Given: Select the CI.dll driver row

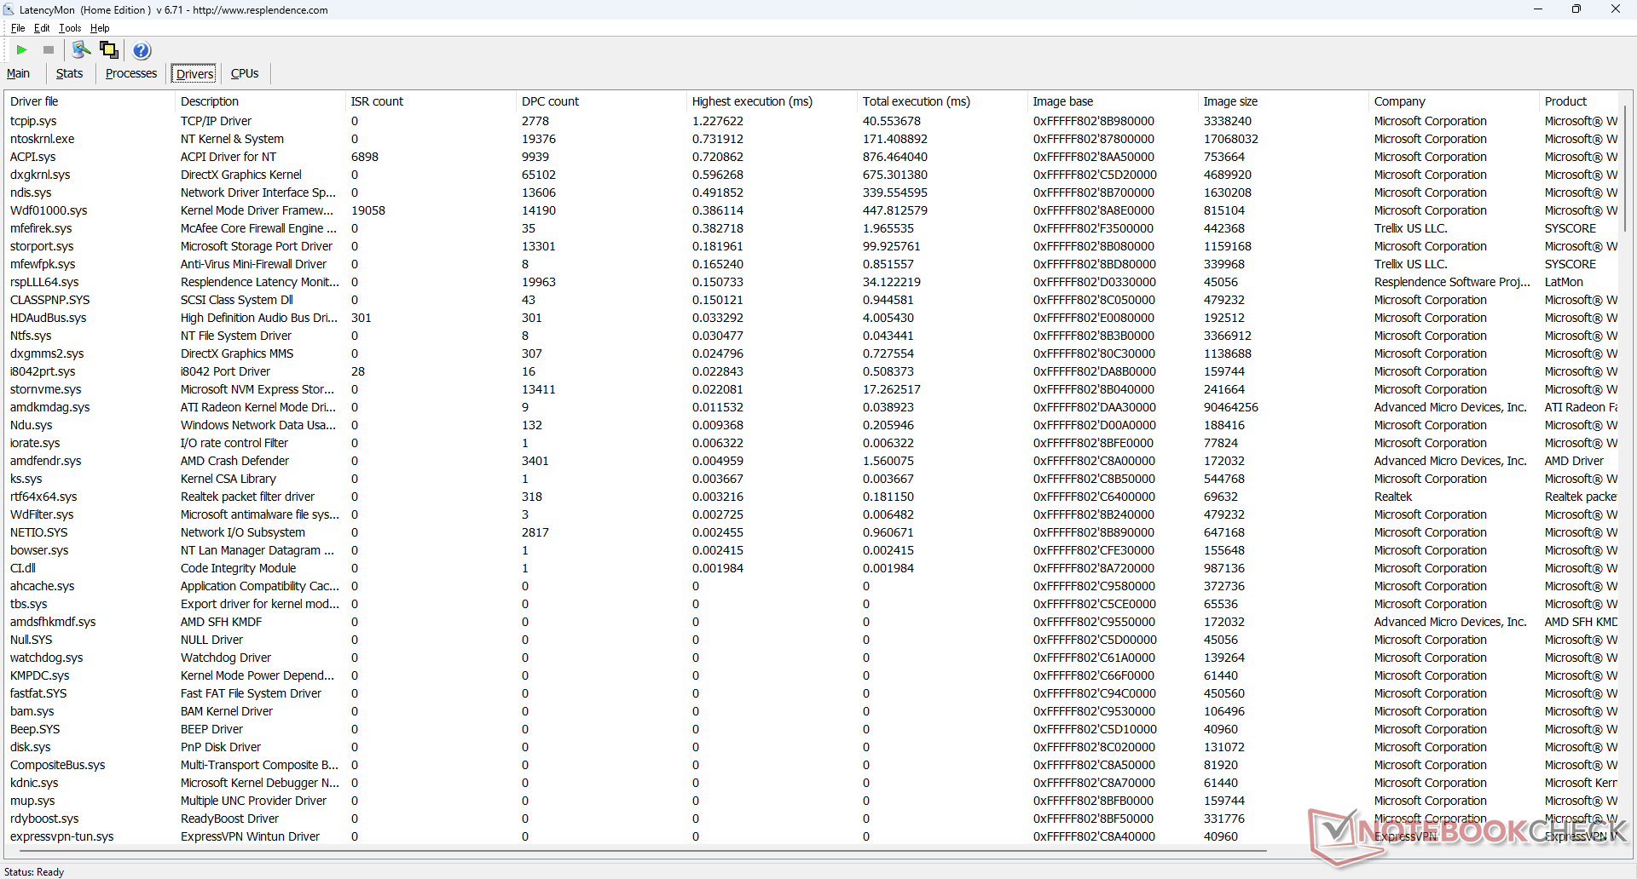Looking at the screenshot, I should pyautogui.click(x=812, y=568).
